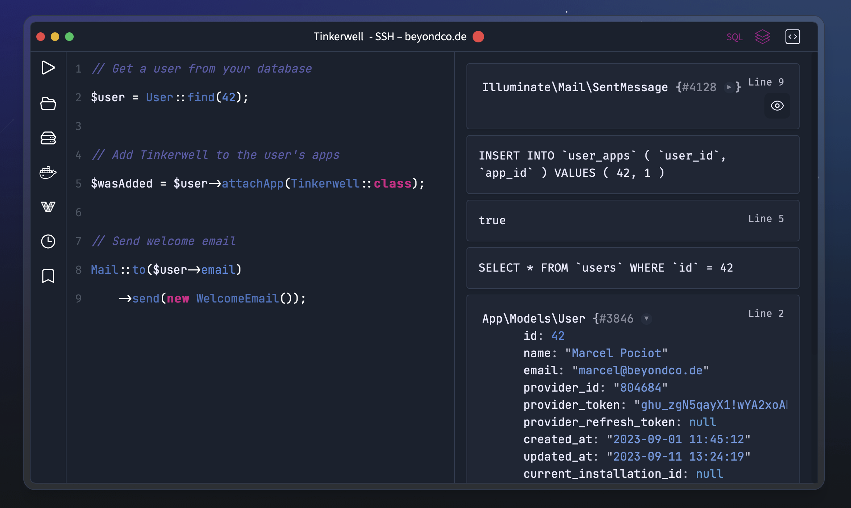Toggle the SQL query display

pos(734,37)
